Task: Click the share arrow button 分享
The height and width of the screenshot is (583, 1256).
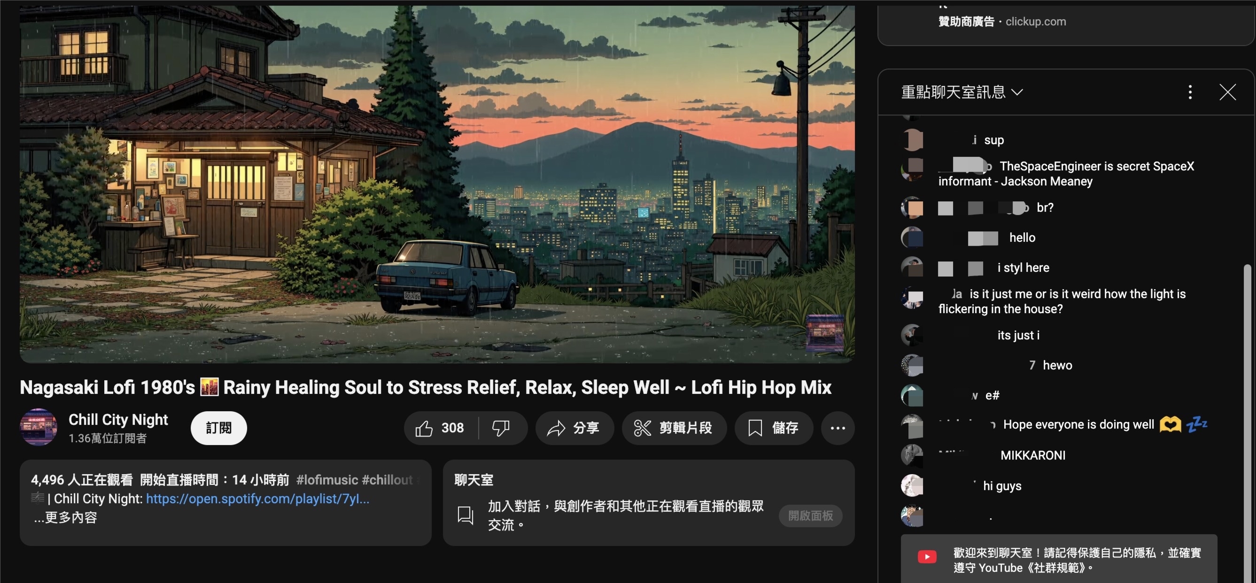Action: pyautogui.click(x=574, y=428)
